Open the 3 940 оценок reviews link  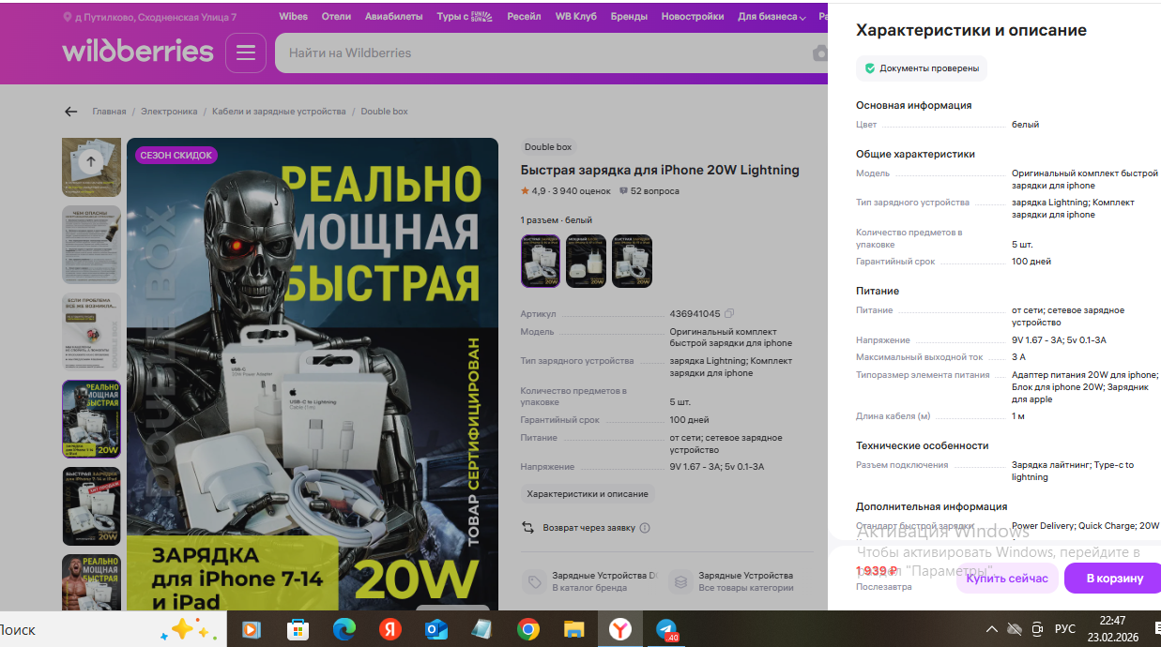pyautogui.click(x=582, y=190)
